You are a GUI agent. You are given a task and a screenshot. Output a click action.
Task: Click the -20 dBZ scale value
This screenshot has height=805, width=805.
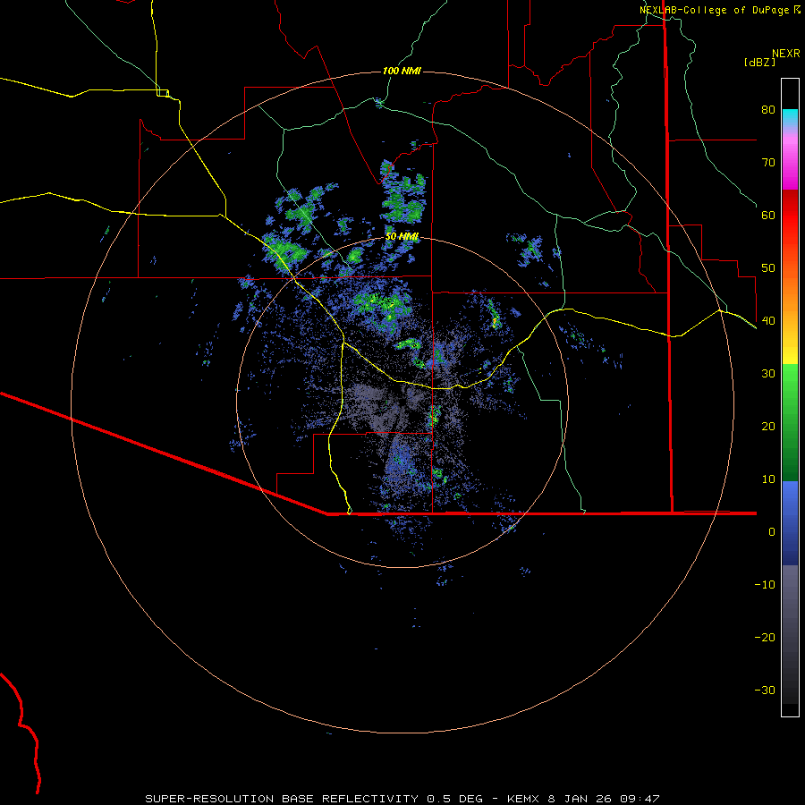[x=765, y=637]
